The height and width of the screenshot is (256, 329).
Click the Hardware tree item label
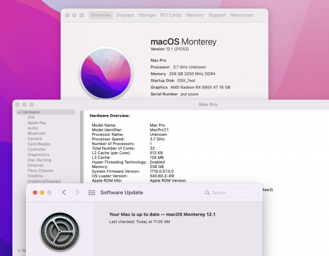30,112
